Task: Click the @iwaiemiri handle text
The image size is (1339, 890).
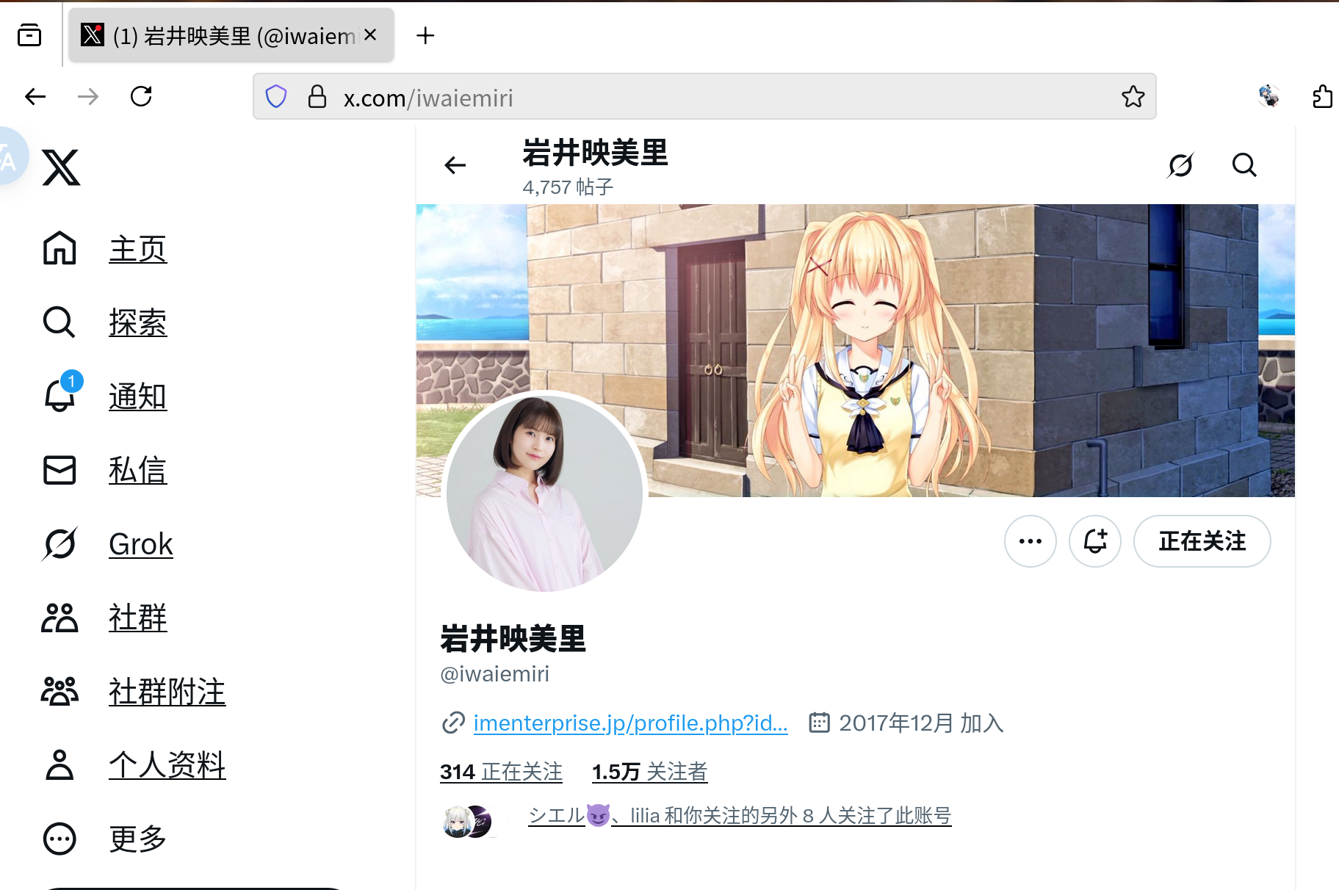Action: (494, 674)
